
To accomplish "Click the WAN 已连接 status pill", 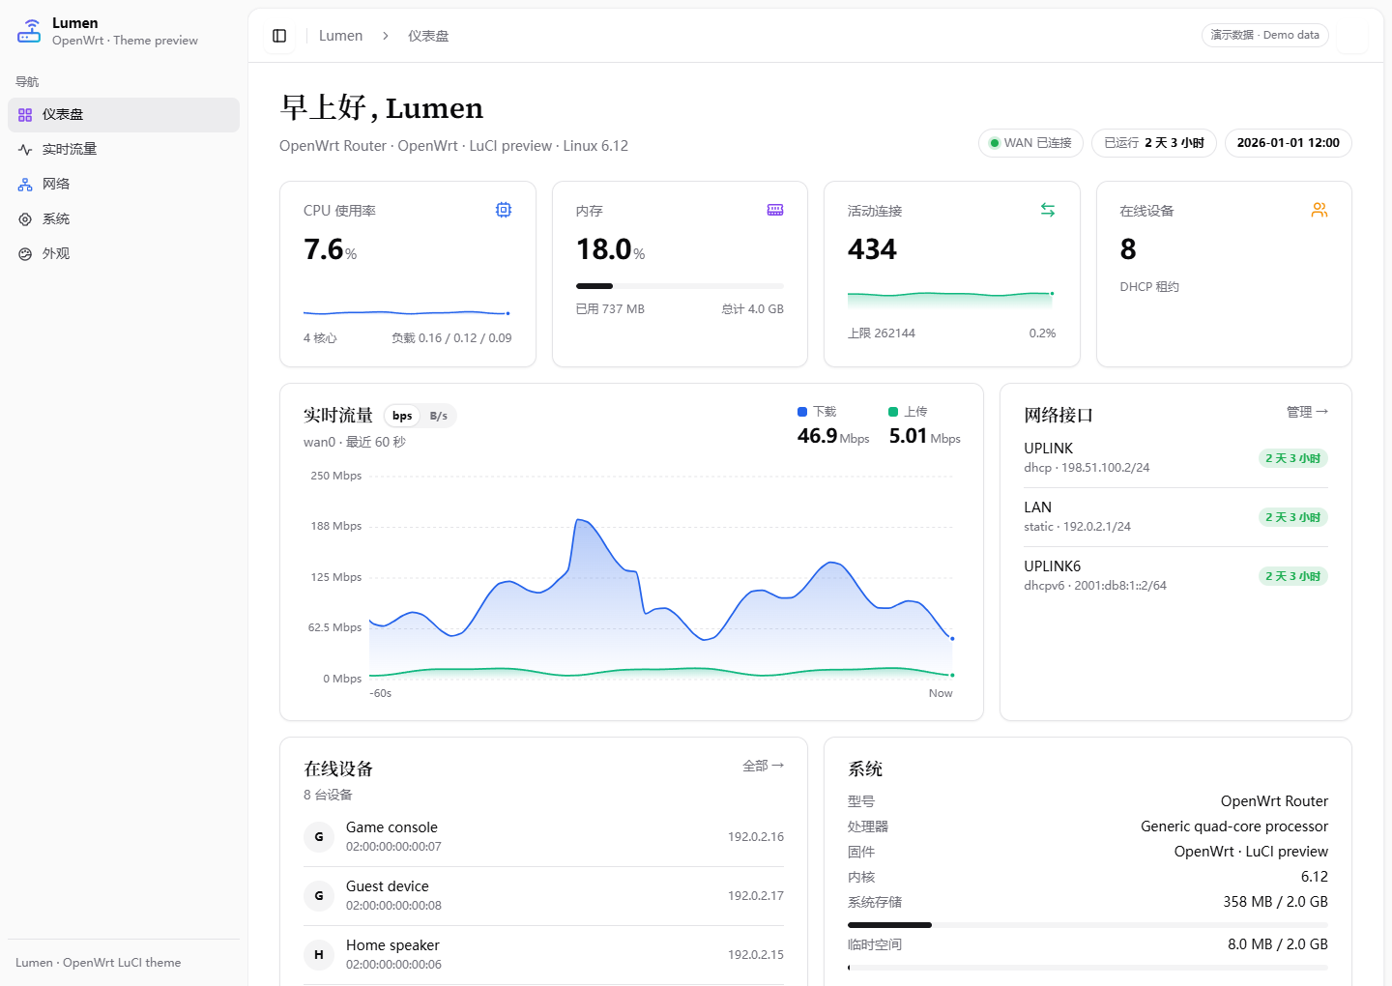I will point(1030,143).
